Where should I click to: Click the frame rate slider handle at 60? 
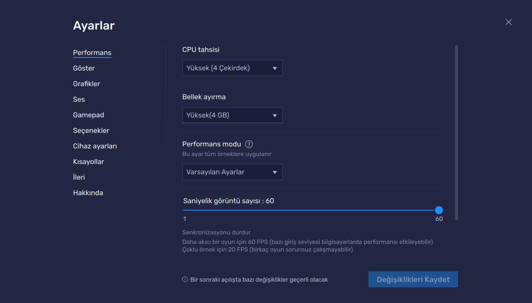point(439,210)
